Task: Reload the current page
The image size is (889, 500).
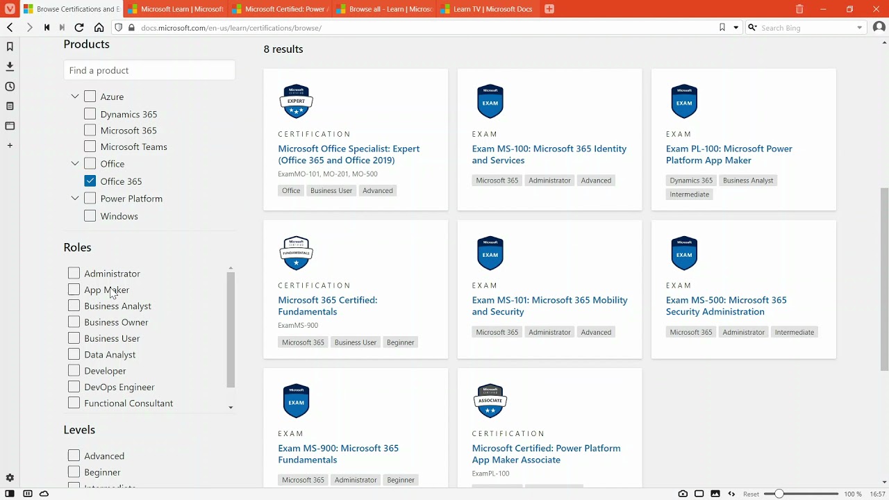Action: (x=79, y=28)
